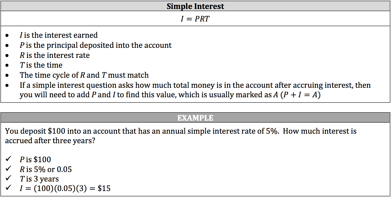Click the gray EXAMPLE header bar

tap(195, 118)
